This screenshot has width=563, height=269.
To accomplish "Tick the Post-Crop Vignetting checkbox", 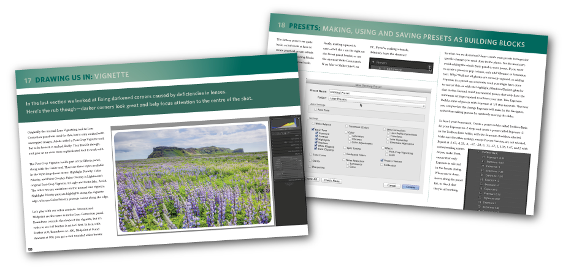I will click(387, 151).
